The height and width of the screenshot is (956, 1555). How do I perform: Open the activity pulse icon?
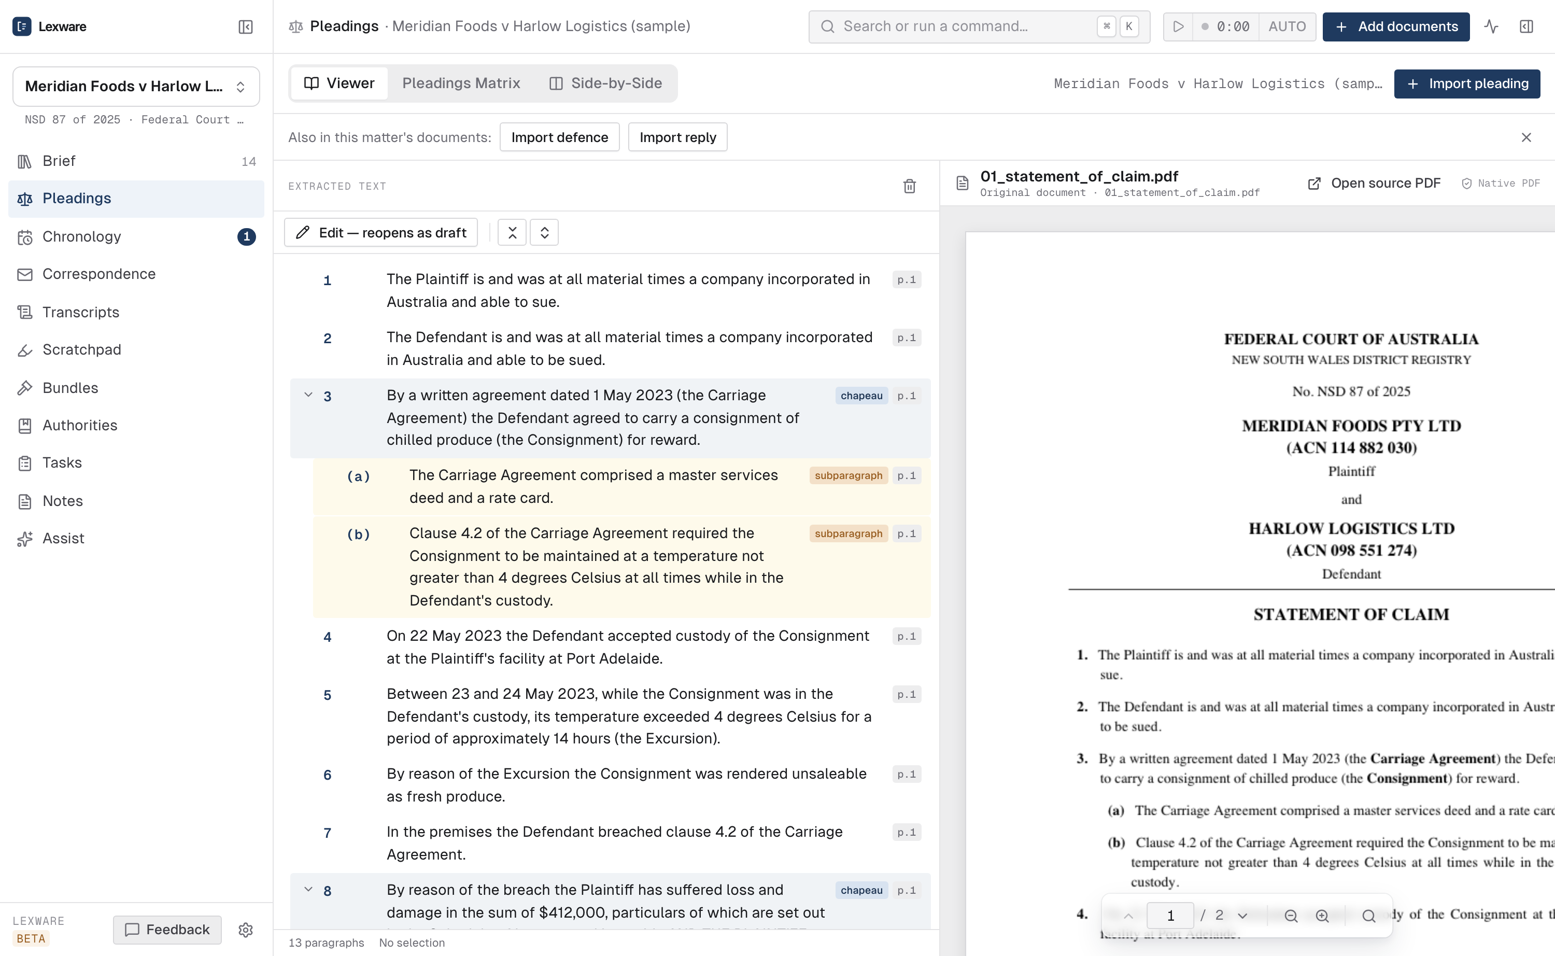click(1491, 26)
